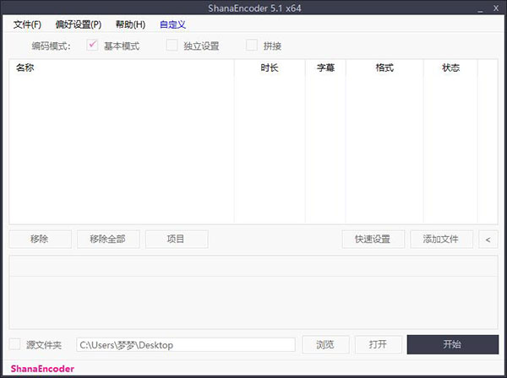Click the 格式 column header
507x378 pixels.
point(384,67)
